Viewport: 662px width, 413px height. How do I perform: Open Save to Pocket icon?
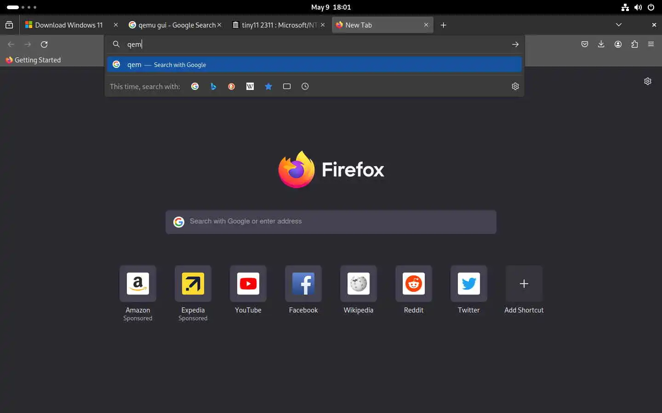tap(585, 45)
